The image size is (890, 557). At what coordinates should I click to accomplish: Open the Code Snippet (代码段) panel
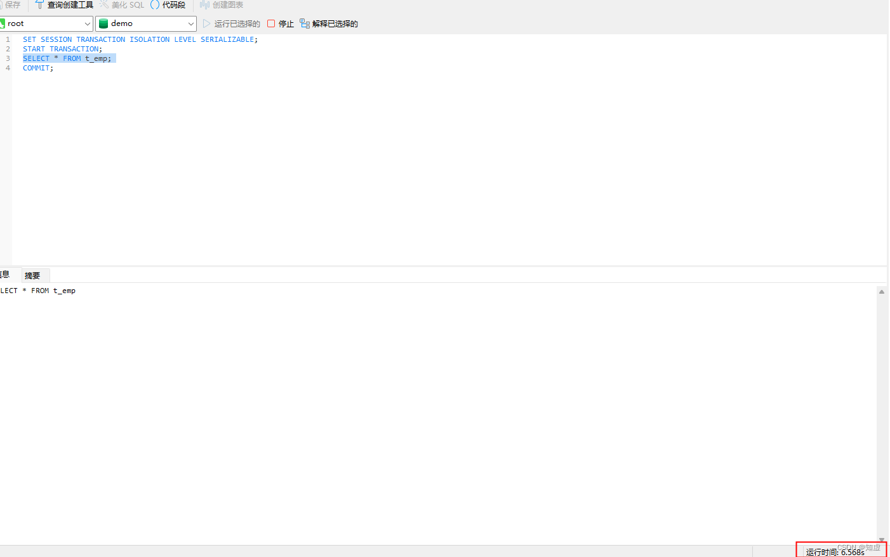[168, 5]
